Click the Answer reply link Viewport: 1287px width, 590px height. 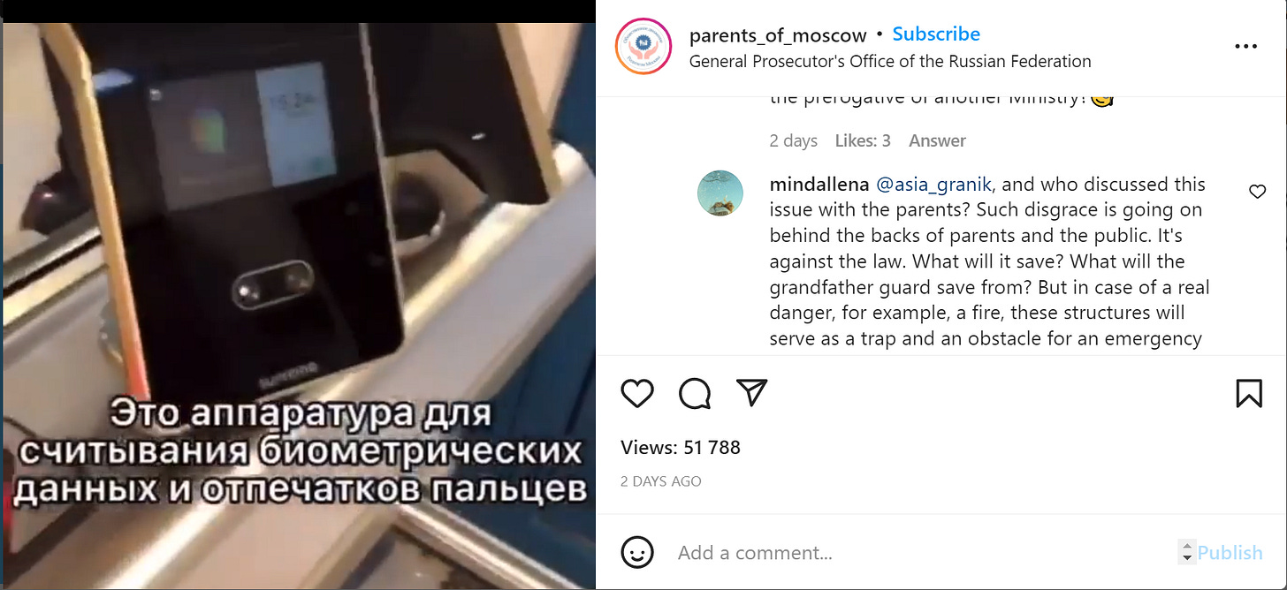click(937, 140)
